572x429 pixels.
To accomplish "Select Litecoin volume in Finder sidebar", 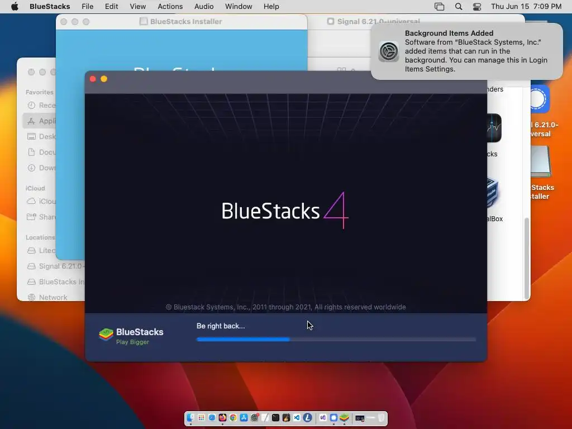I will click(x=41, y=250).
